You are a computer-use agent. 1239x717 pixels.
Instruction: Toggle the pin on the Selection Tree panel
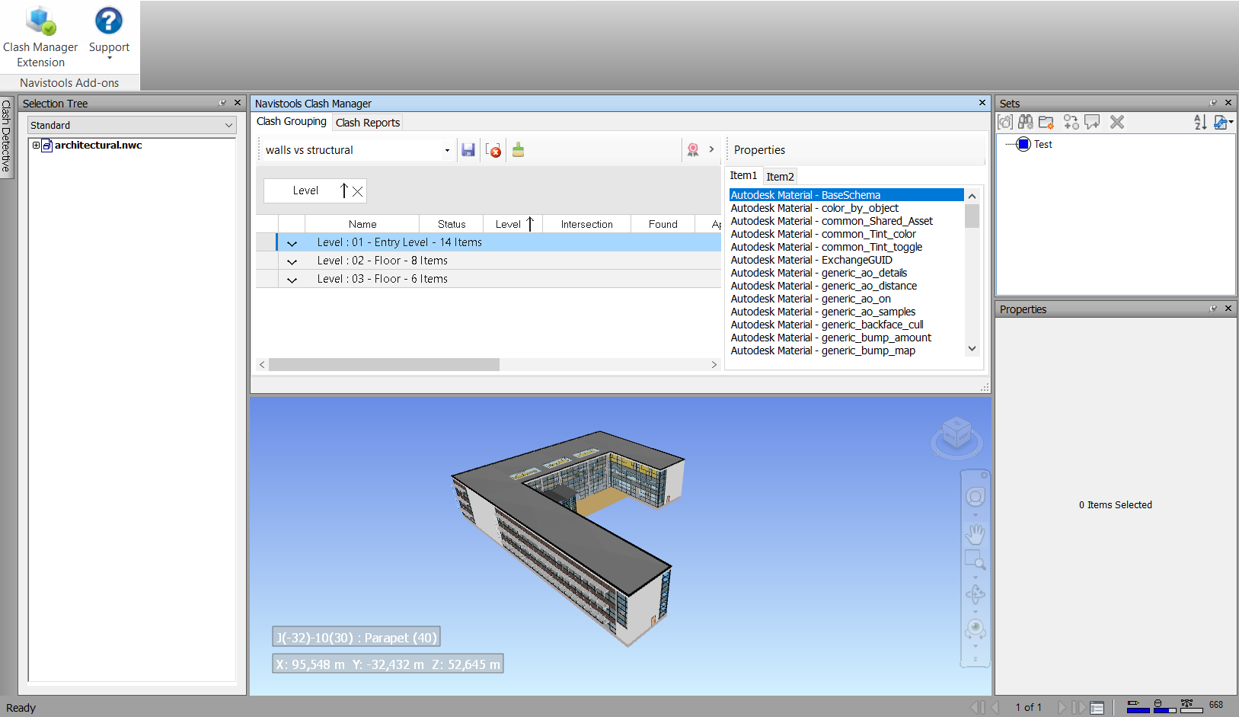222,103
